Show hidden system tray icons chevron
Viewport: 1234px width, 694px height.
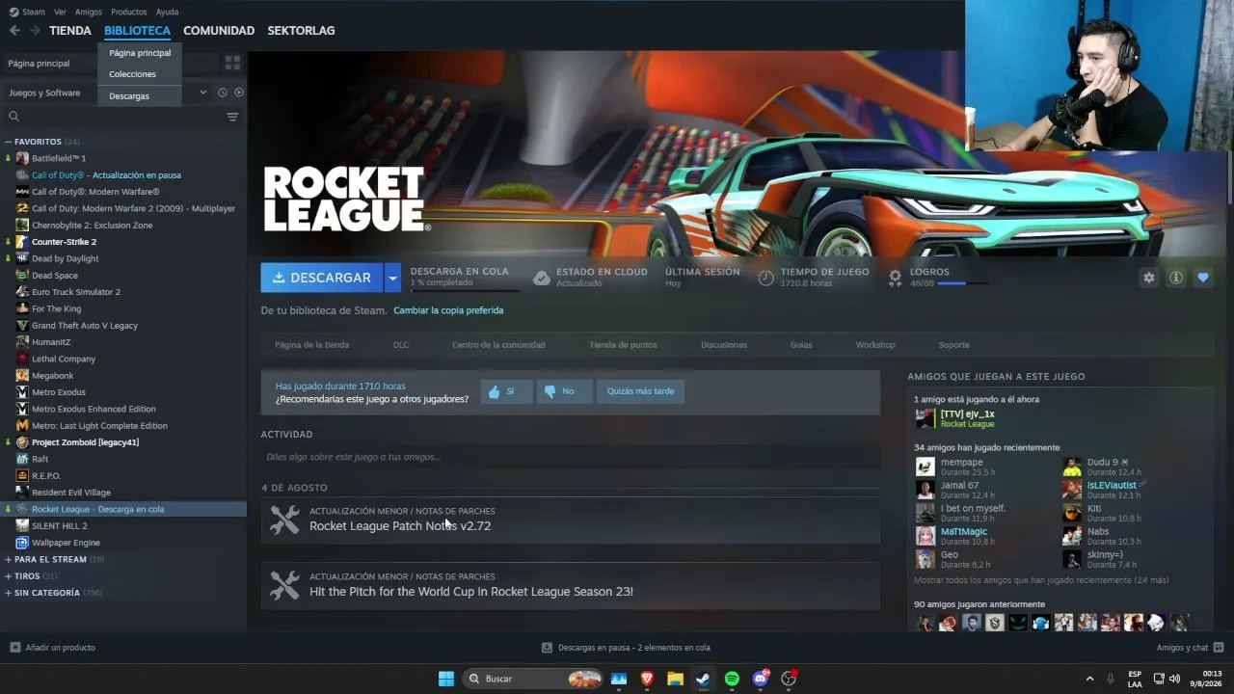[x=1089, y=679]
